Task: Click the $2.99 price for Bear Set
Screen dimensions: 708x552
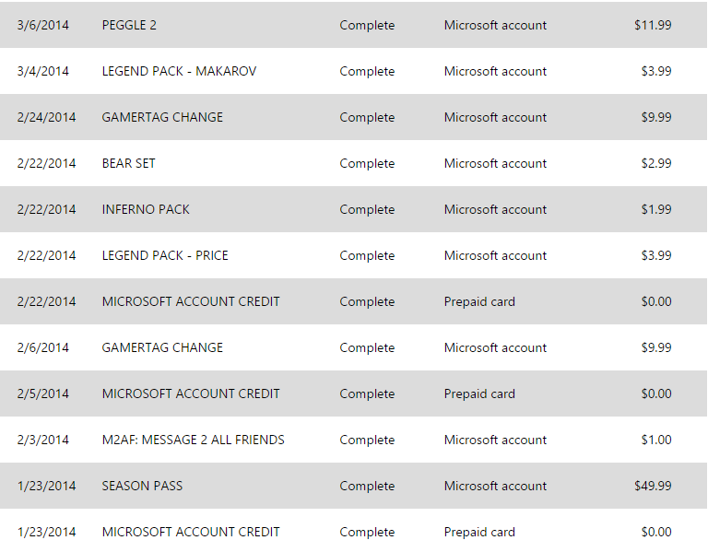Action: tap(656, 163)
